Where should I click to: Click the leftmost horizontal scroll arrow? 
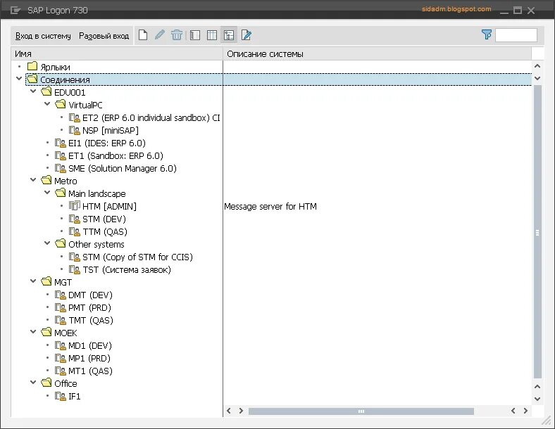coord(229,411)
